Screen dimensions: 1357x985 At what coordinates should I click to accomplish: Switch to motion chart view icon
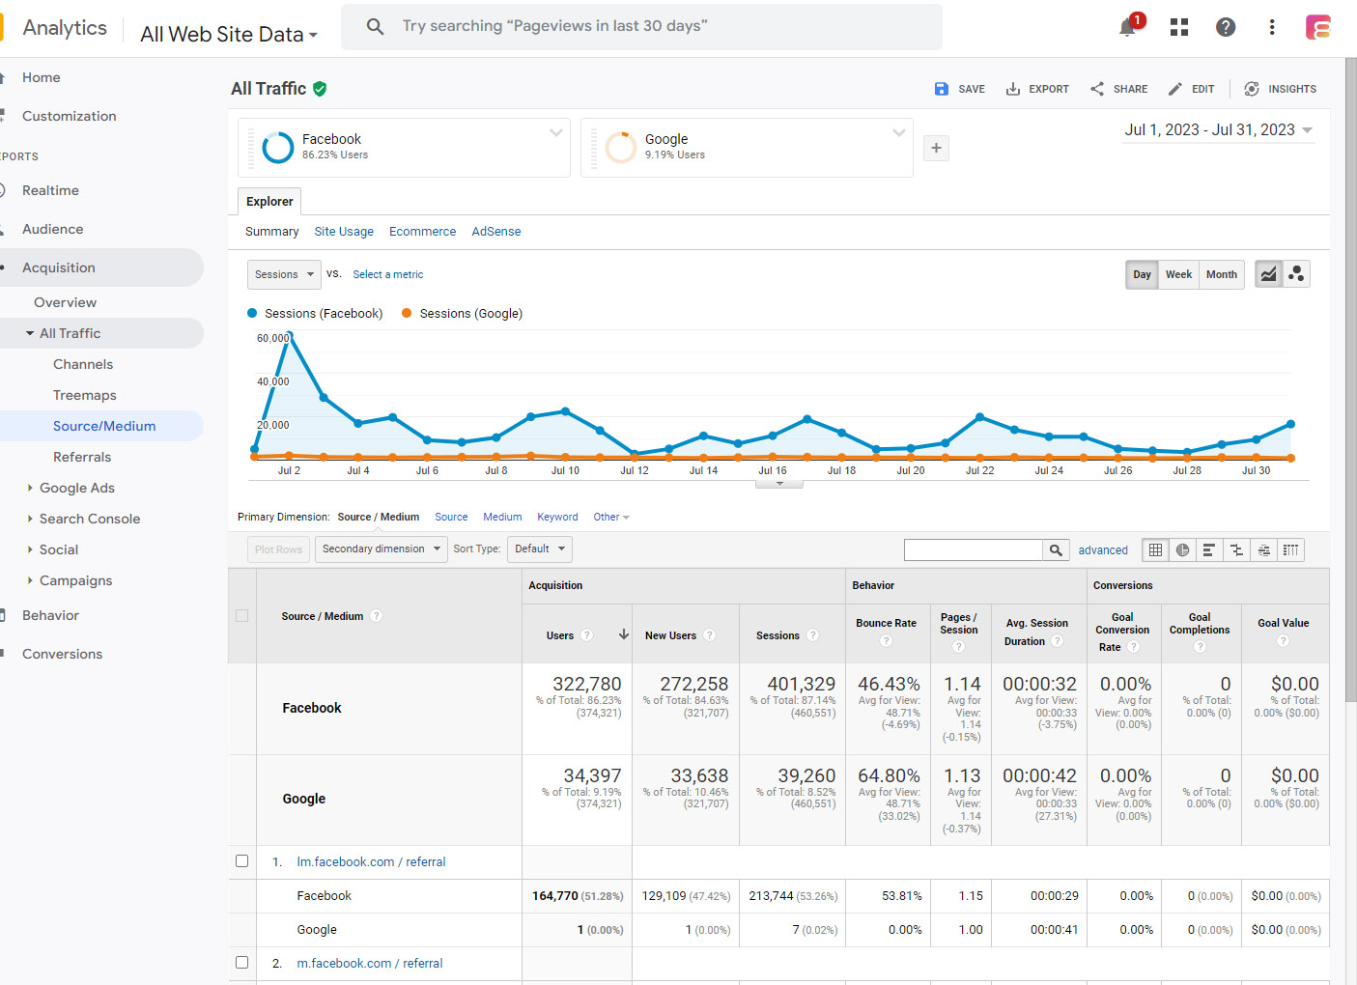click(1296, 274)
